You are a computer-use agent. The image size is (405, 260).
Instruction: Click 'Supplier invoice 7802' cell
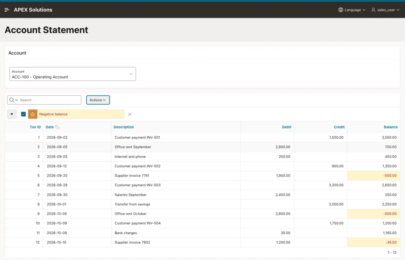point(132,243)
